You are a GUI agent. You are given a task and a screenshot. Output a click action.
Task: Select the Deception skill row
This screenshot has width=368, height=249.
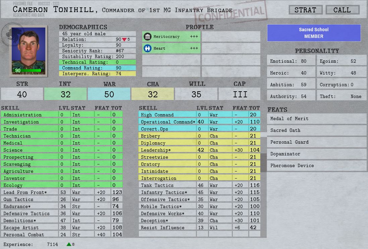(200, 220)
